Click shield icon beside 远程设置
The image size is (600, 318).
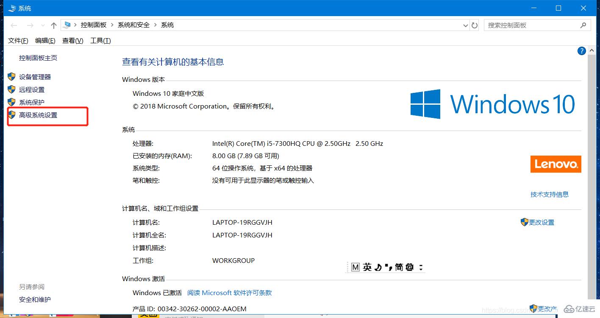(x=11, y=89)
